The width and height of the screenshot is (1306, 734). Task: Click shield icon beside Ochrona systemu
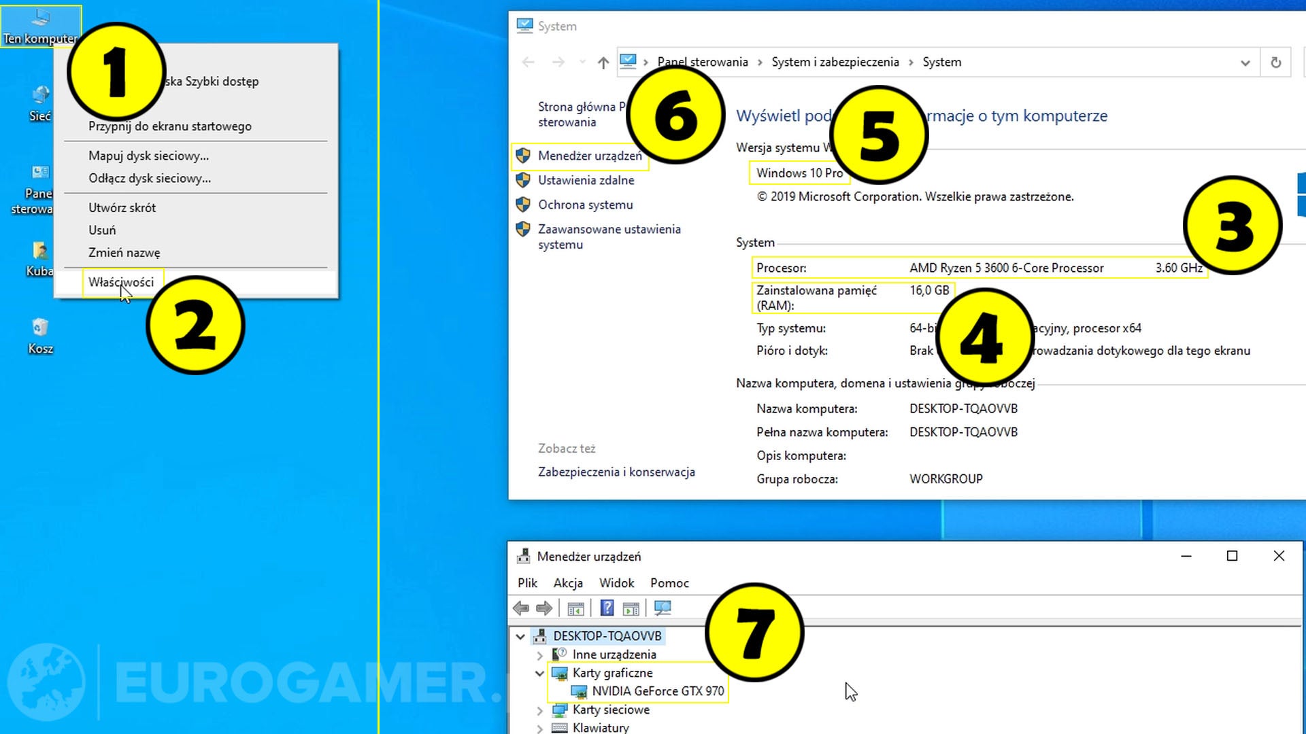[523, 205]
